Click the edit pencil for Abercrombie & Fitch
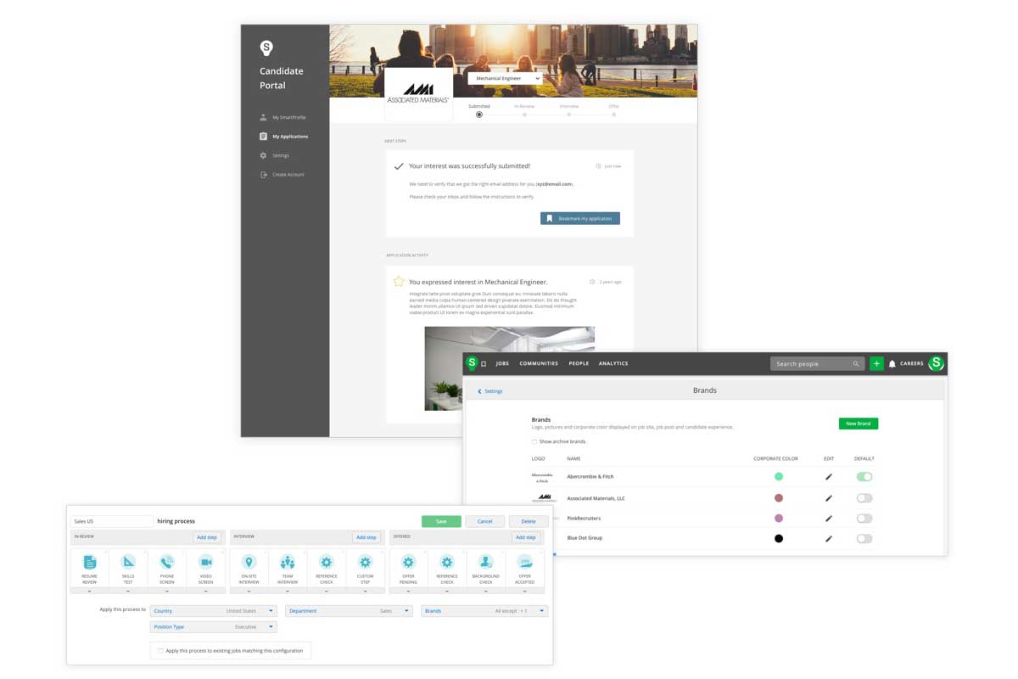 coord(829,477)
